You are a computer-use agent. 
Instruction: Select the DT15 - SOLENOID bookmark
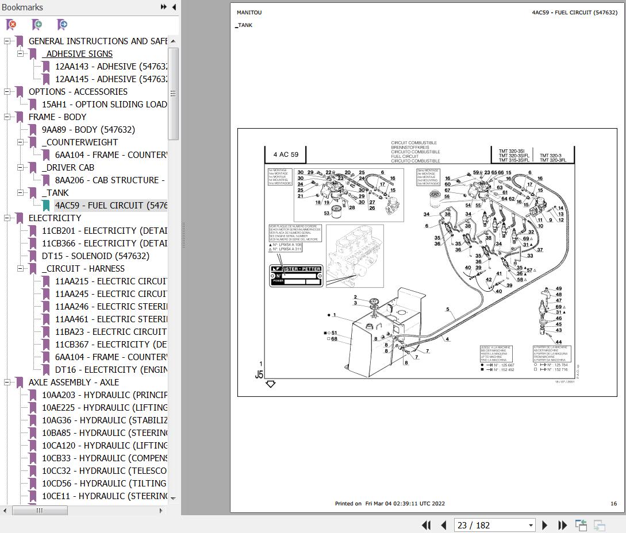pyautogui.click(x=95, y=256)
